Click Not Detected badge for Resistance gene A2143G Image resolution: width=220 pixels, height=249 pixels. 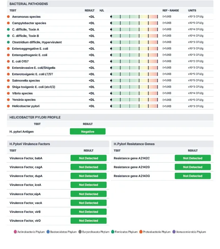coord(193,176)
